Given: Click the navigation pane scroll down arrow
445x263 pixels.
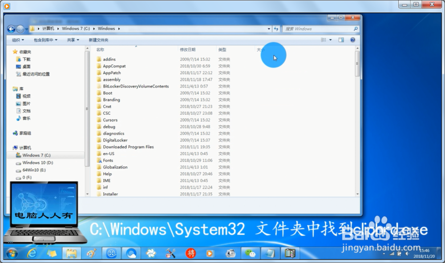Looking at the screenshot, I should (87, 194).
